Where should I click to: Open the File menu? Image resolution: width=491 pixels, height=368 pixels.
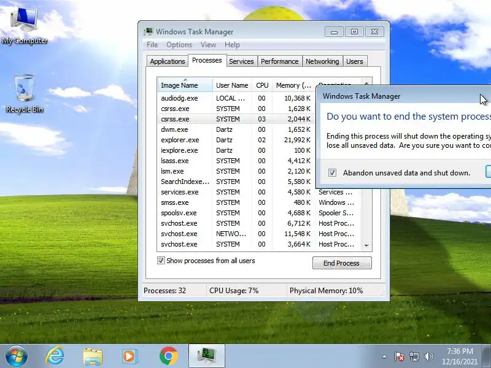[x=152, y=45]
